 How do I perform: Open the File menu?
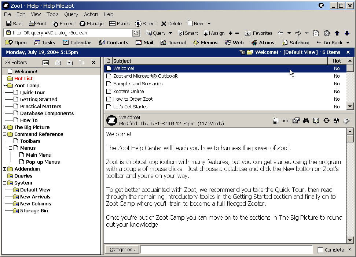7,14
